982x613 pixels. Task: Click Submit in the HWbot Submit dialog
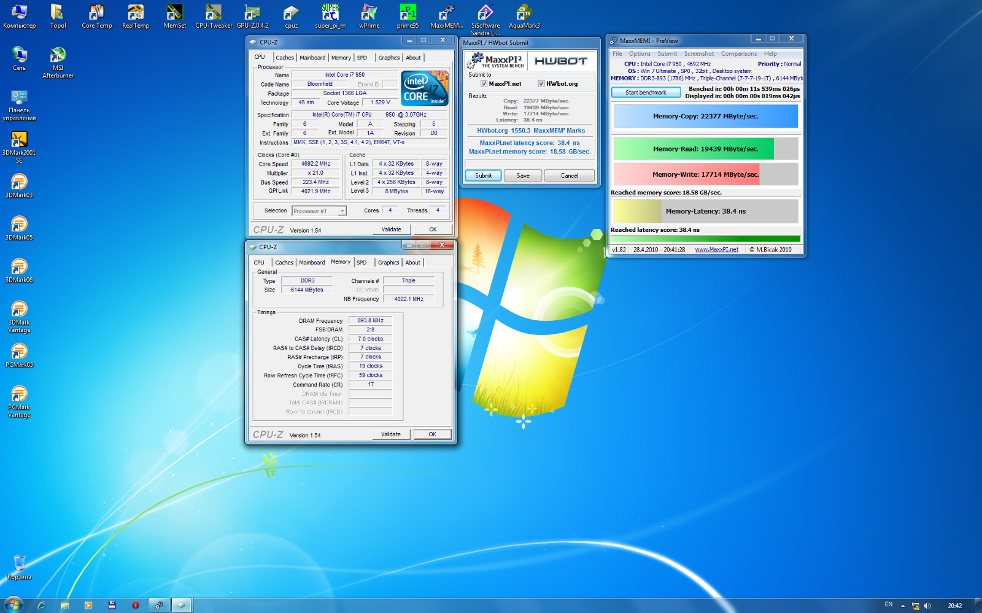tap(483, 175)
